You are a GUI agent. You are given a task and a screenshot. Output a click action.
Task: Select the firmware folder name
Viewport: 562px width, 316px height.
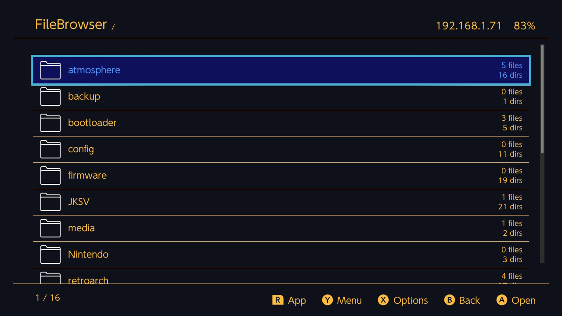pyautogui.click(x=87, y=176)
